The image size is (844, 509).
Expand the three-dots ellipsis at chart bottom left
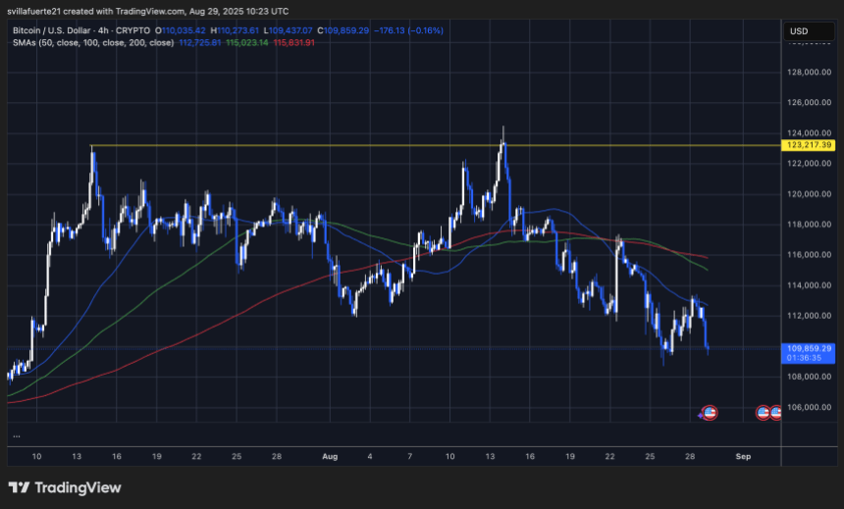click(x=17, y=435)
